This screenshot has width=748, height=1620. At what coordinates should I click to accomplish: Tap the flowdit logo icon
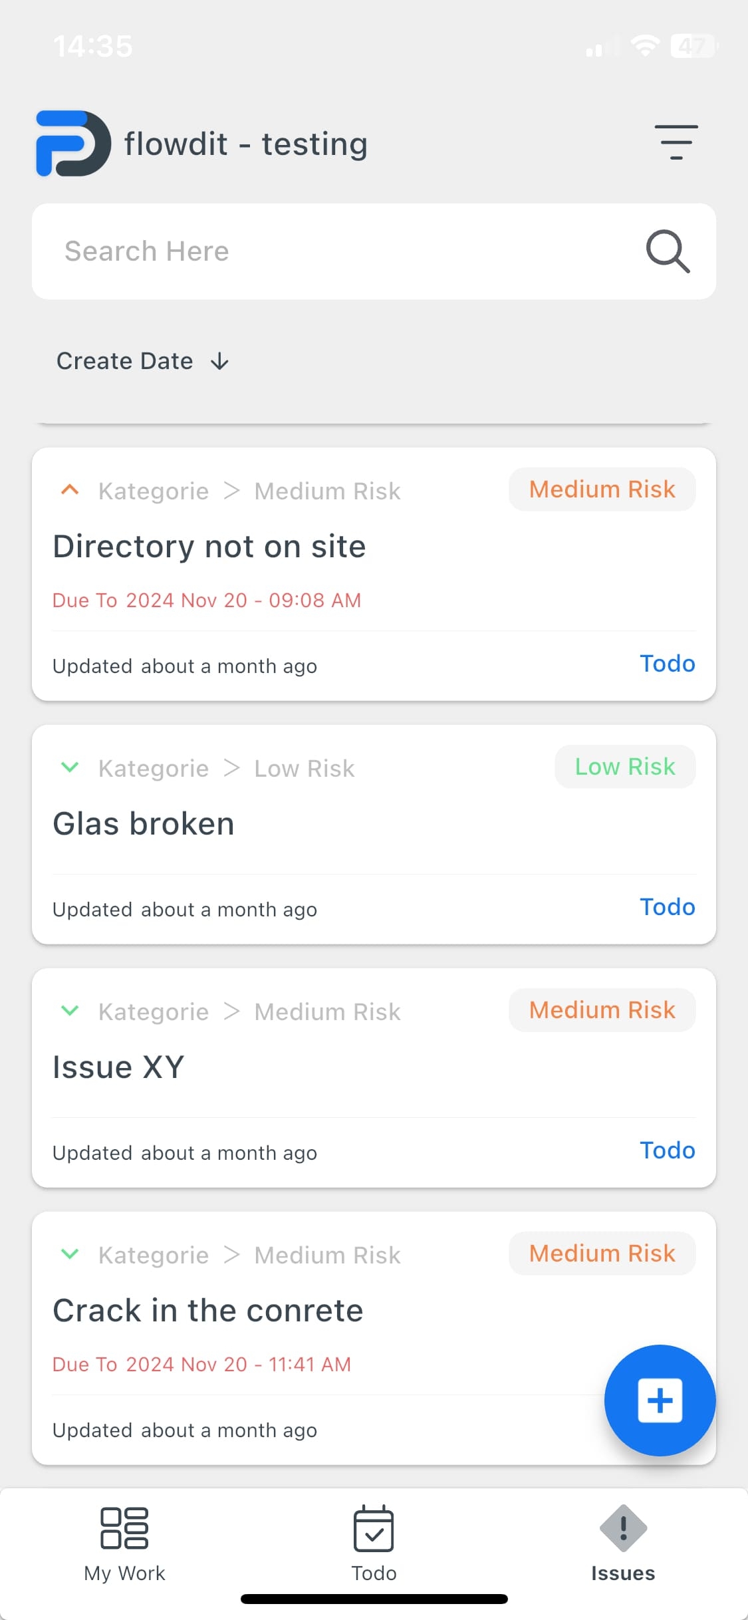[73, 144]
